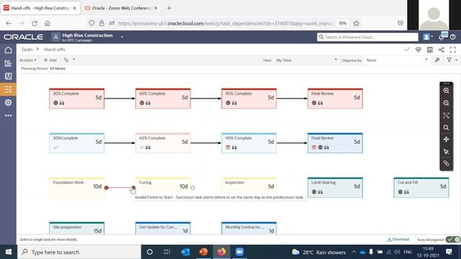Click the link attachment icon in Actions toolbar

pyautogui.click(x=66, y=60)
